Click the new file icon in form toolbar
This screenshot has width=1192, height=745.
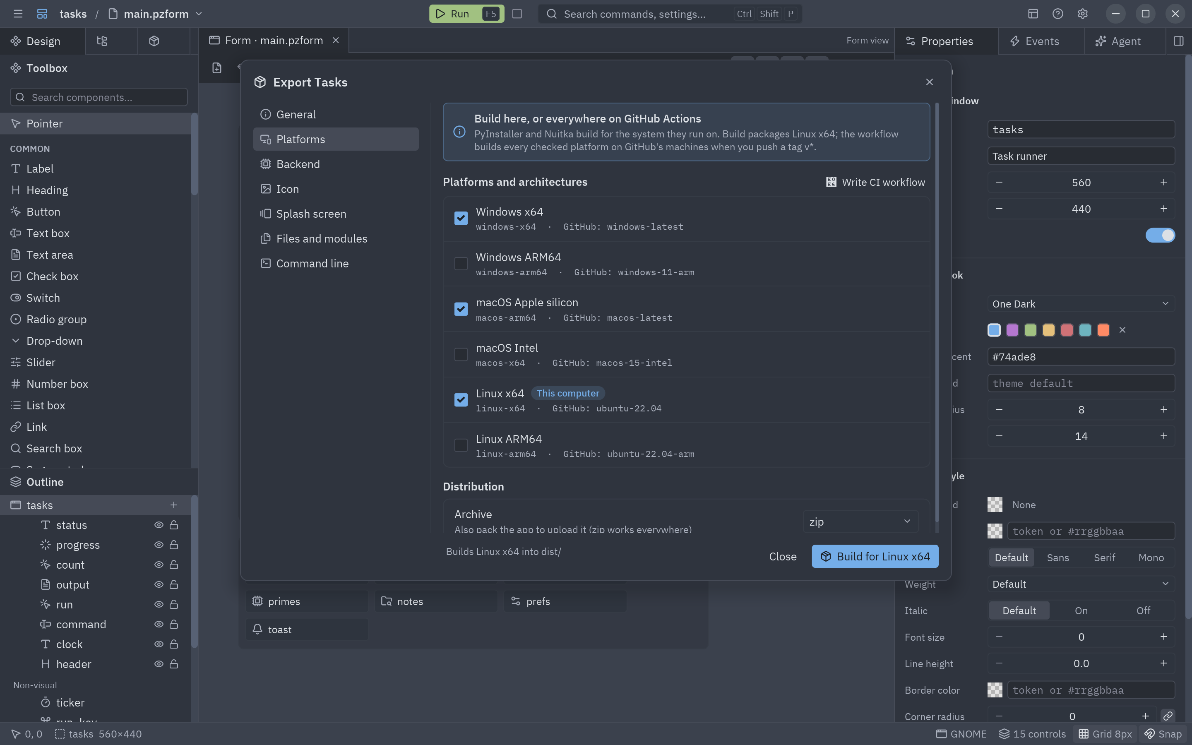tap(217, 68)
